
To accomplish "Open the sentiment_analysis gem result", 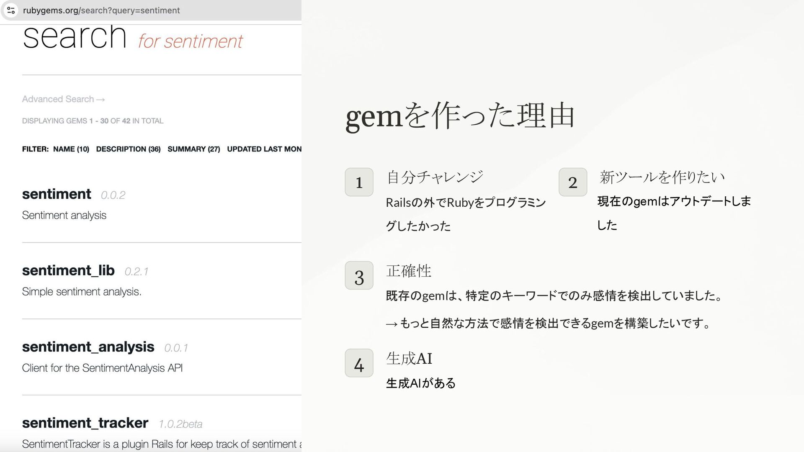I will click(x=88, y=347).
